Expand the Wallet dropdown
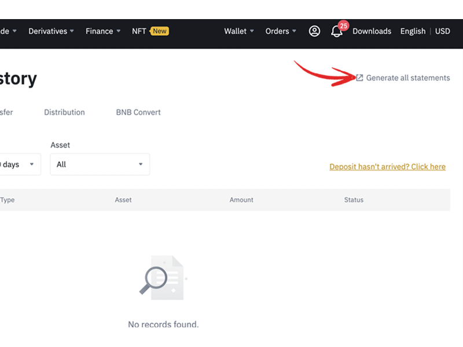This screenshot has height=347, width=463. (239, 31)
